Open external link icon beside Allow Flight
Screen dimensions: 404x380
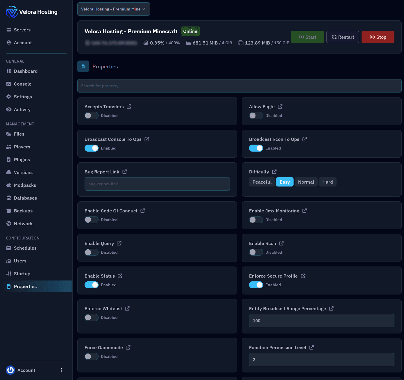(x=280, y=106)
